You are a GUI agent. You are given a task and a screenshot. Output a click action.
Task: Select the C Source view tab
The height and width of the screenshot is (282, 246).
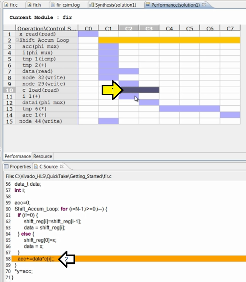pos(49,166)
